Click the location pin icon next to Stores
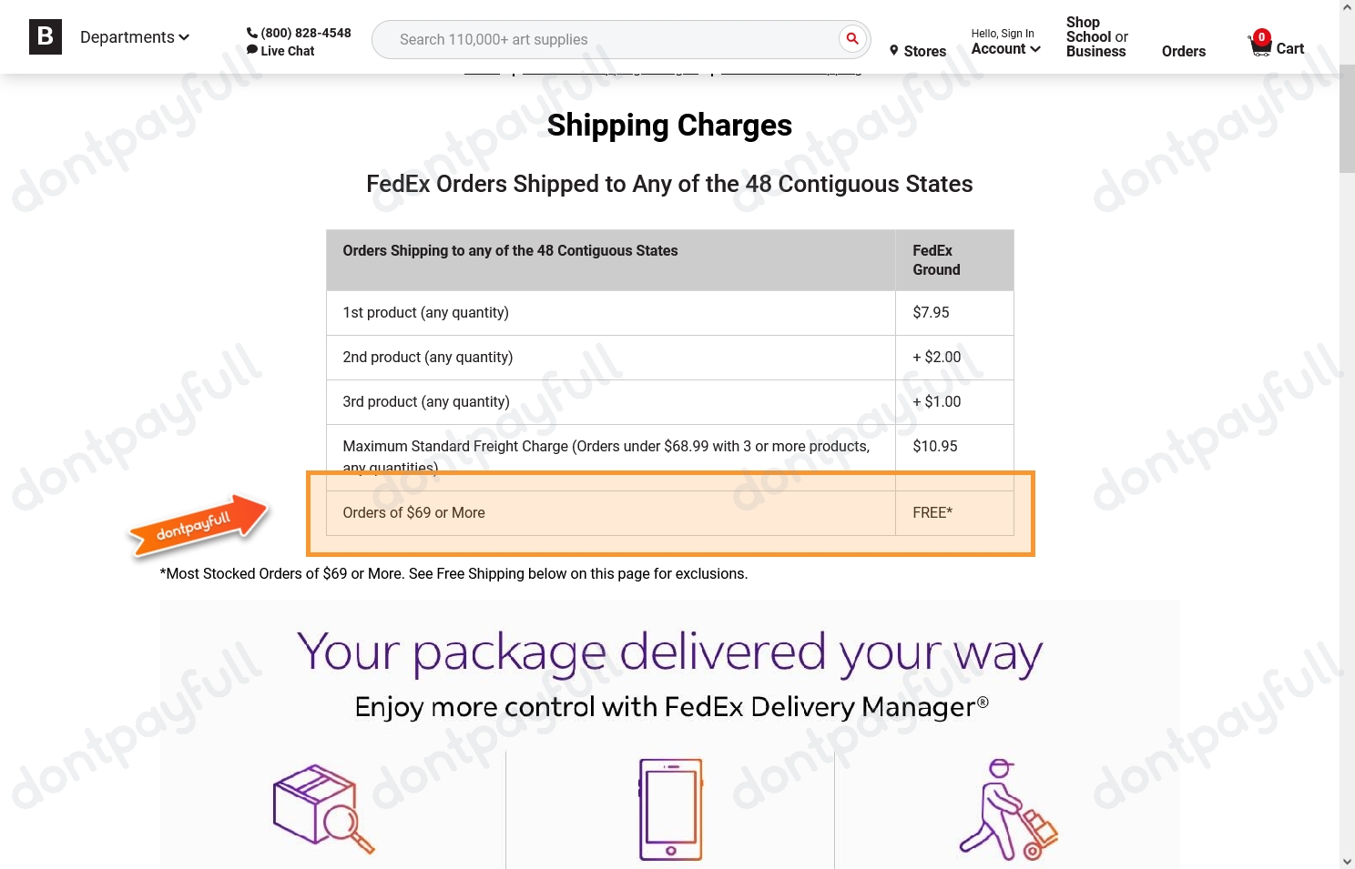 (895, 51)
